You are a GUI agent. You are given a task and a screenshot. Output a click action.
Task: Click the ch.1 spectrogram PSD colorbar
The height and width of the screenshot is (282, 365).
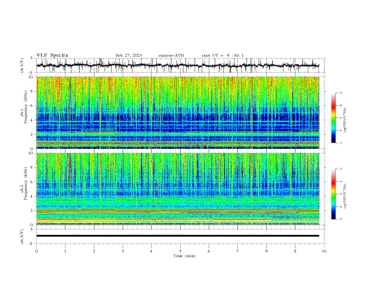pyautogui.click(x=334, y=118)
